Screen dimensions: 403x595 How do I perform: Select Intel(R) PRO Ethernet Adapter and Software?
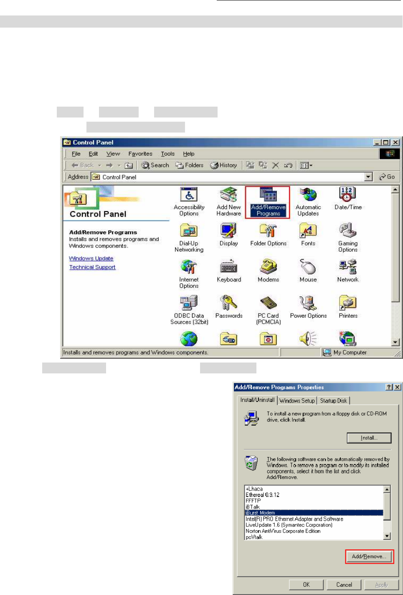tap(314, 519)
